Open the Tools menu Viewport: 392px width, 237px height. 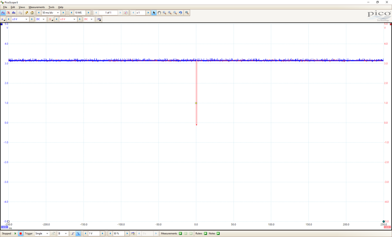[51, 7]
